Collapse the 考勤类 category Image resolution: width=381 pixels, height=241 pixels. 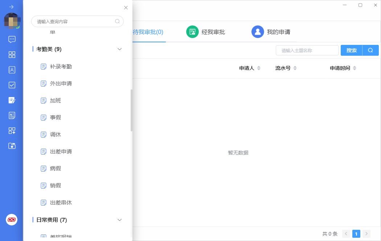point(120,49)
